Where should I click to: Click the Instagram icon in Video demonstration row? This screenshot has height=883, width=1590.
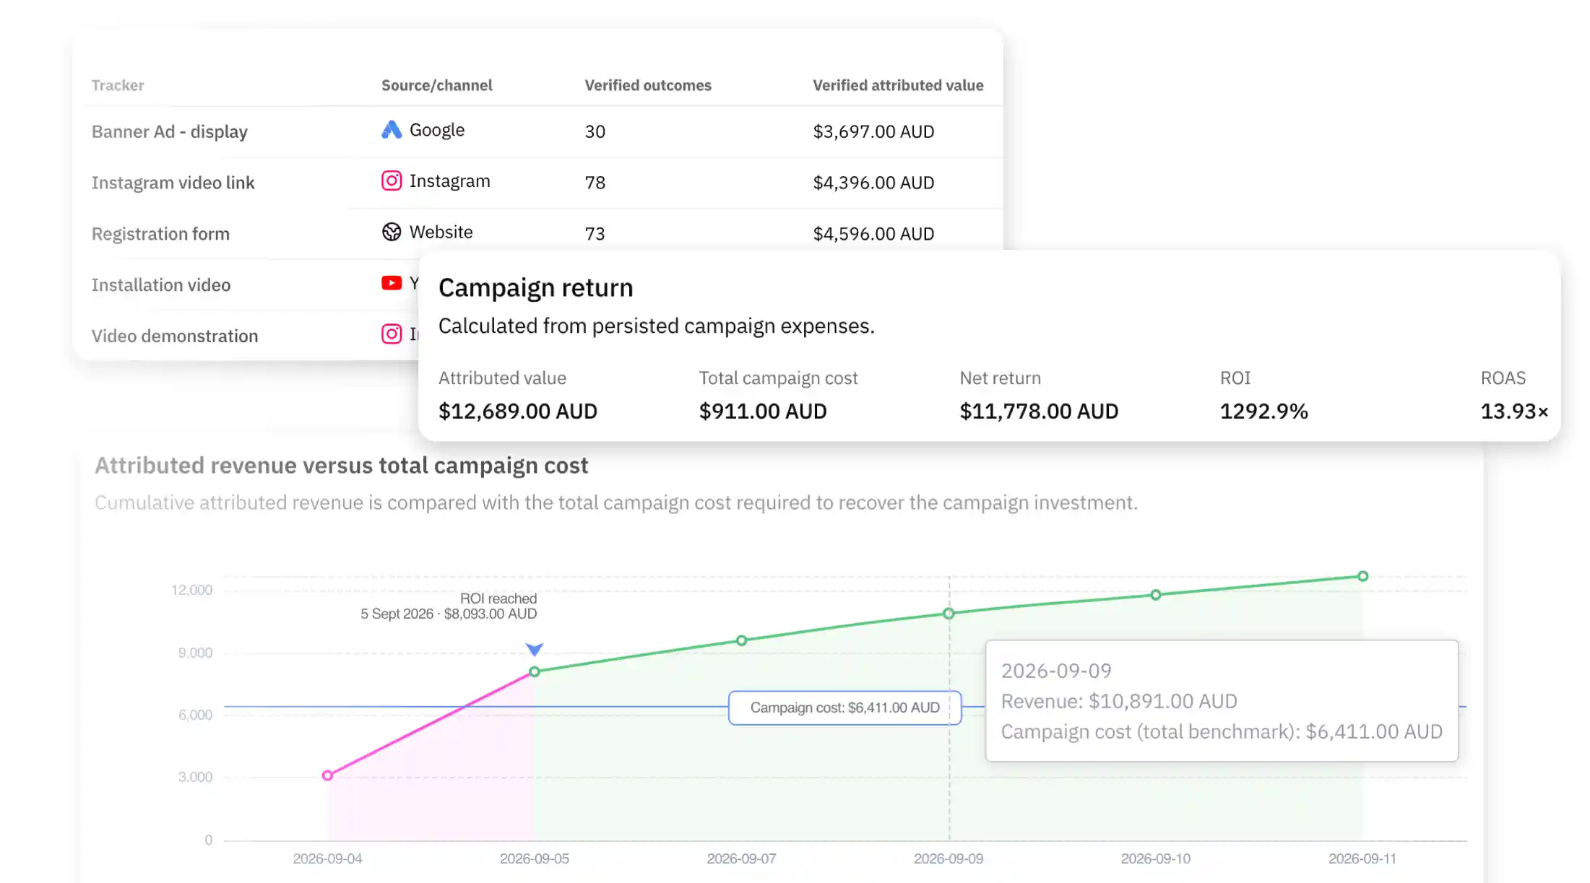[x=391, y=334]
